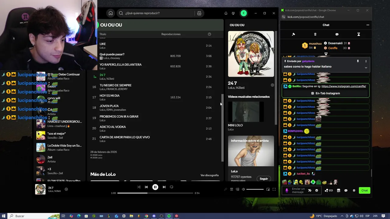Open Connect to a device in Spotify
This screenshot has height=219, width=390.
[237, 189]
